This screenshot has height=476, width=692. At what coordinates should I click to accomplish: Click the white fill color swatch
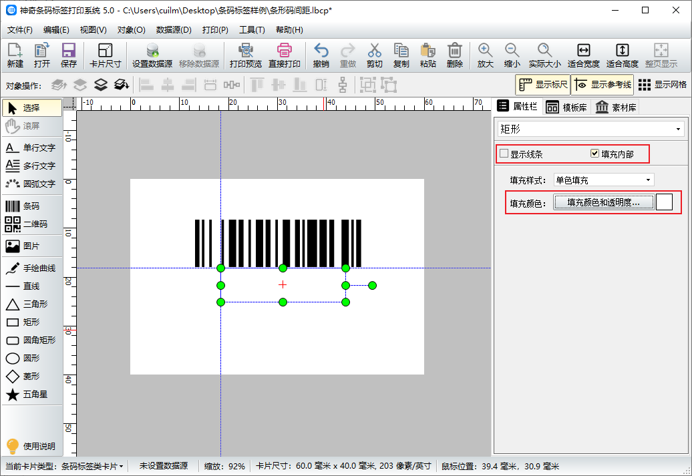point(664,202)
